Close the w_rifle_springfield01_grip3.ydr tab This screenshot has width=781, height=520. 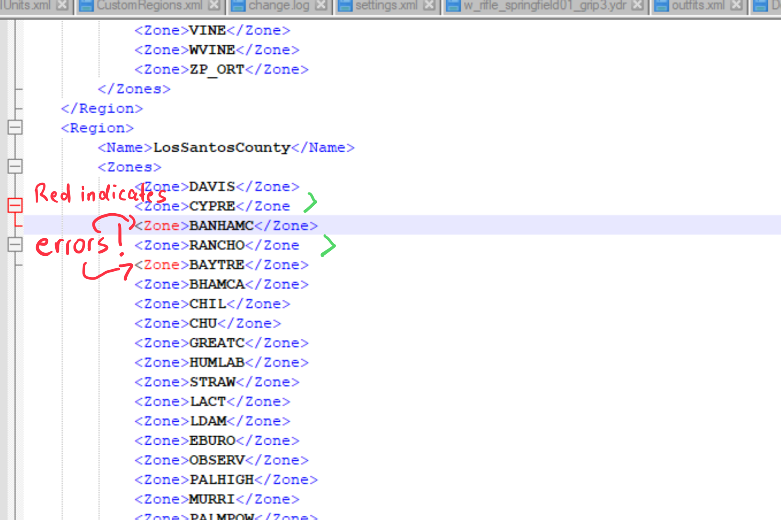[637, 5]
